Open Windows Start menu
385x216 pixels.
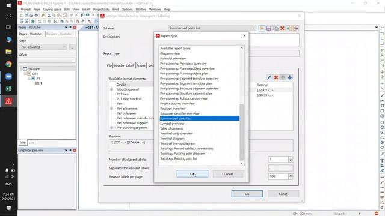[8, 5]
